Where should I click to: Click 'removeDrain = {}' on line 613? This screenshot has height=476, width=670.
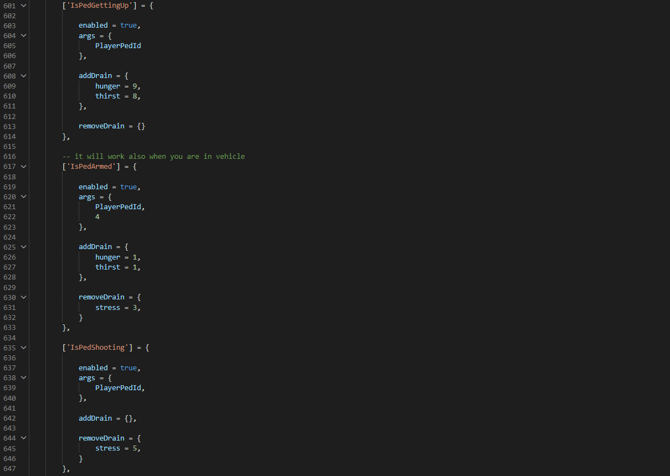pos(112,126)
